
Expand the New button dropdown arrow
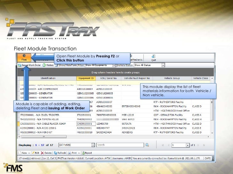tap(29, 153)
